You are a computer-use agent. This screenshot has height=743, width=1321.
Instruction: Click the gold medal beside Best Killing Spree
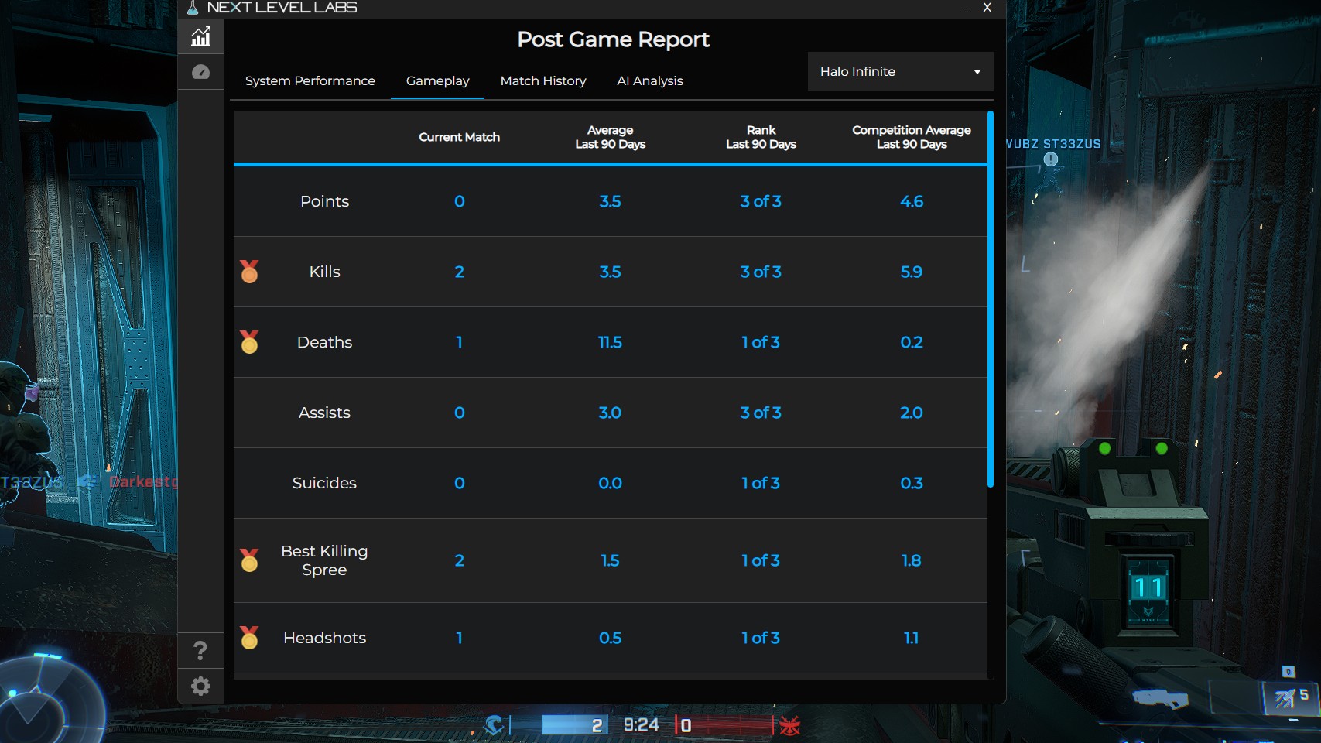[x=249, y=560]
